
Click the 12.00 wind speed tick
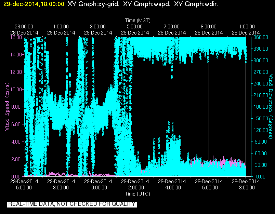[x=16, y=72]
